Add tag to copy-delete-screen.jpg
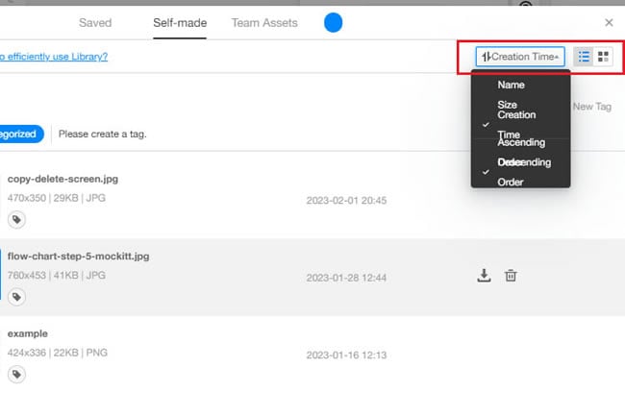This screenshot has height=416, width=625. (x=16, y=219)
